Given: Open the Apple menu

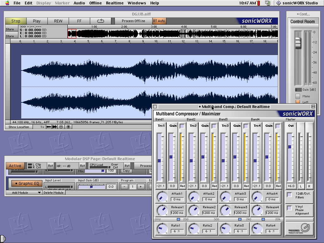Looking at the screenshot, I should [x=7, y=3].
